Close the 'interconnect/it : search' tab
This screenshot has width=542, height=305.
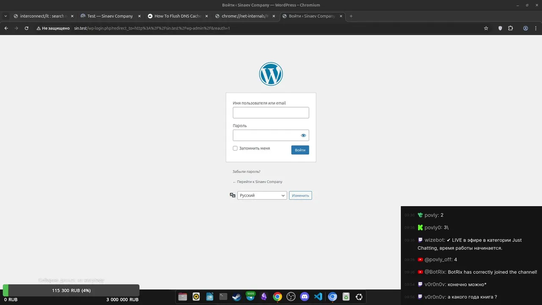72,16
